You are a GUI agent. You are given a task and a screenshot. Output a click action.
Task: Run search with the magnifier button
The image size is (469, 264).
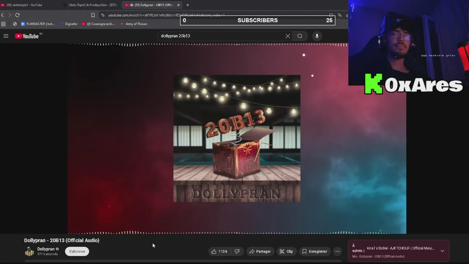click(300, 36)
